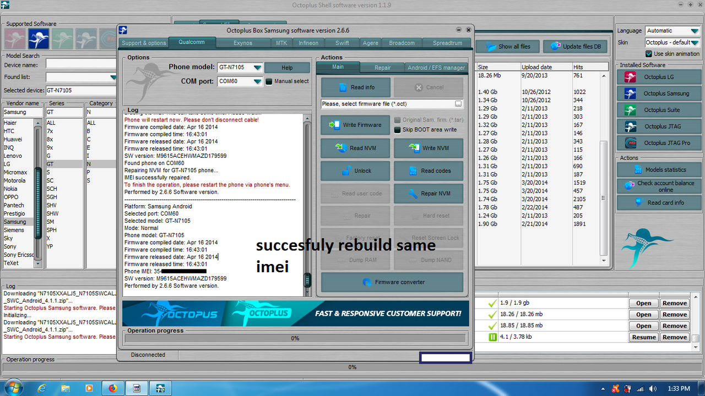
Task: Launch Windows Media Player from the taskbar
Action: [89, 388]
